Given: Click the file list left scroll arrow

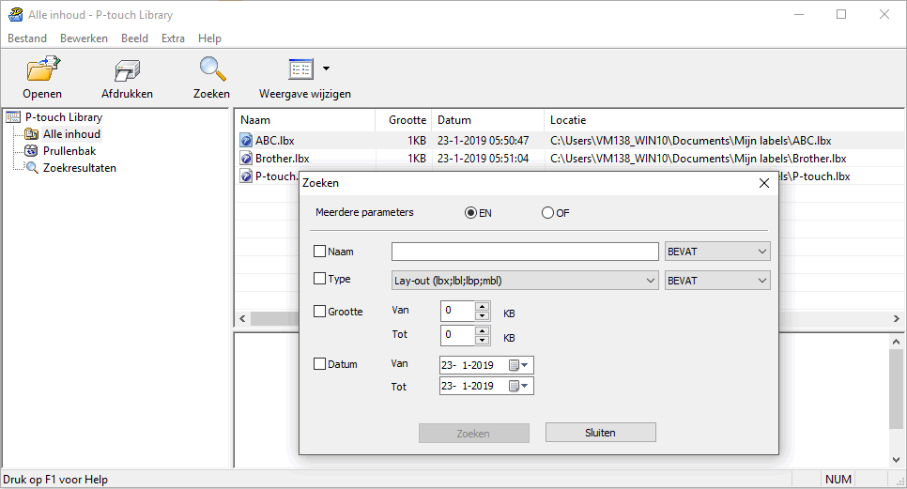Looking at the screenshot, I should [x=242, y=318].
